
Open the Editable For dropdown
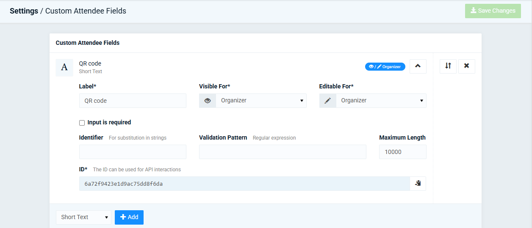381,101
